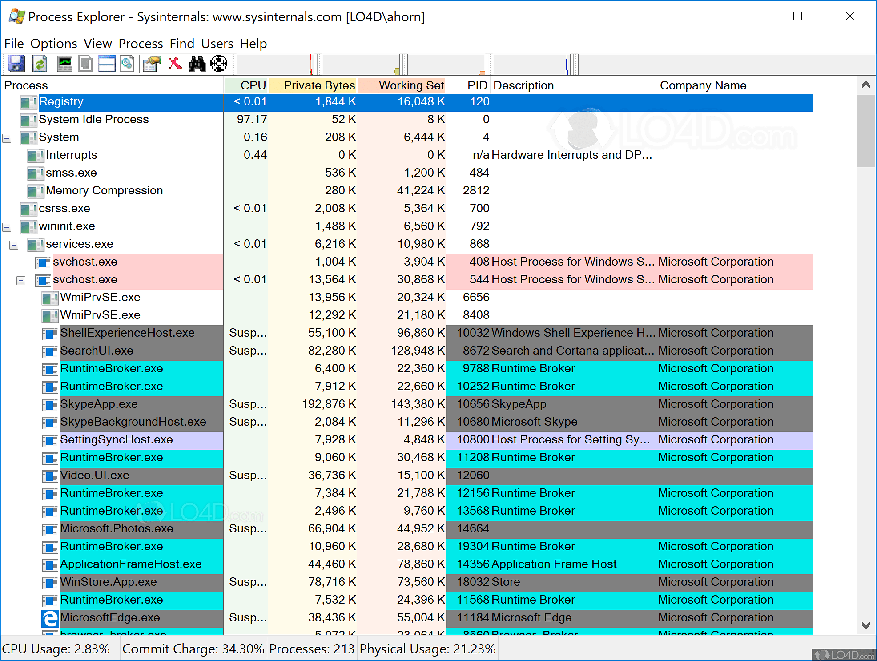Collapse the System process tree node

[7, 138]
